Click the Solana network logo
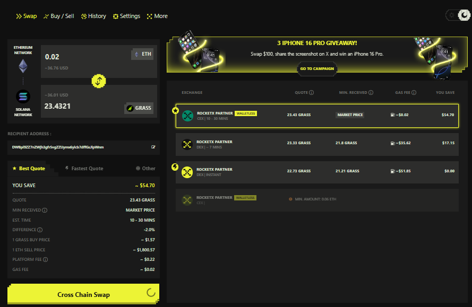Viewport: 472px width, 307px height. [23, 97]
